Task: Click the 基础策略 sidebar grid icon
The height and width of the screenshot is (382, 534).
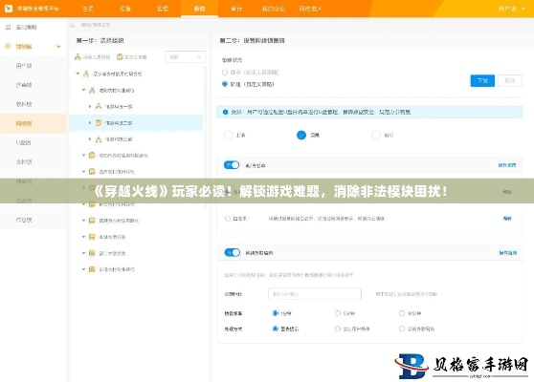Action: coord(9,27)
